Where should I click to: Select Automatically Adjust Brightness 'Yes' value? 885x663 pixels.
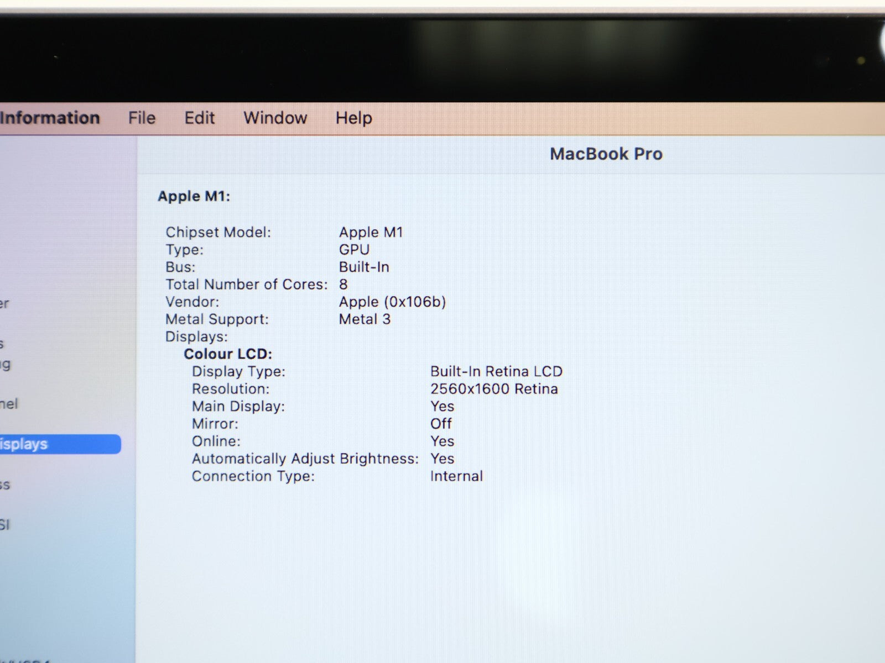coord(442,459)
